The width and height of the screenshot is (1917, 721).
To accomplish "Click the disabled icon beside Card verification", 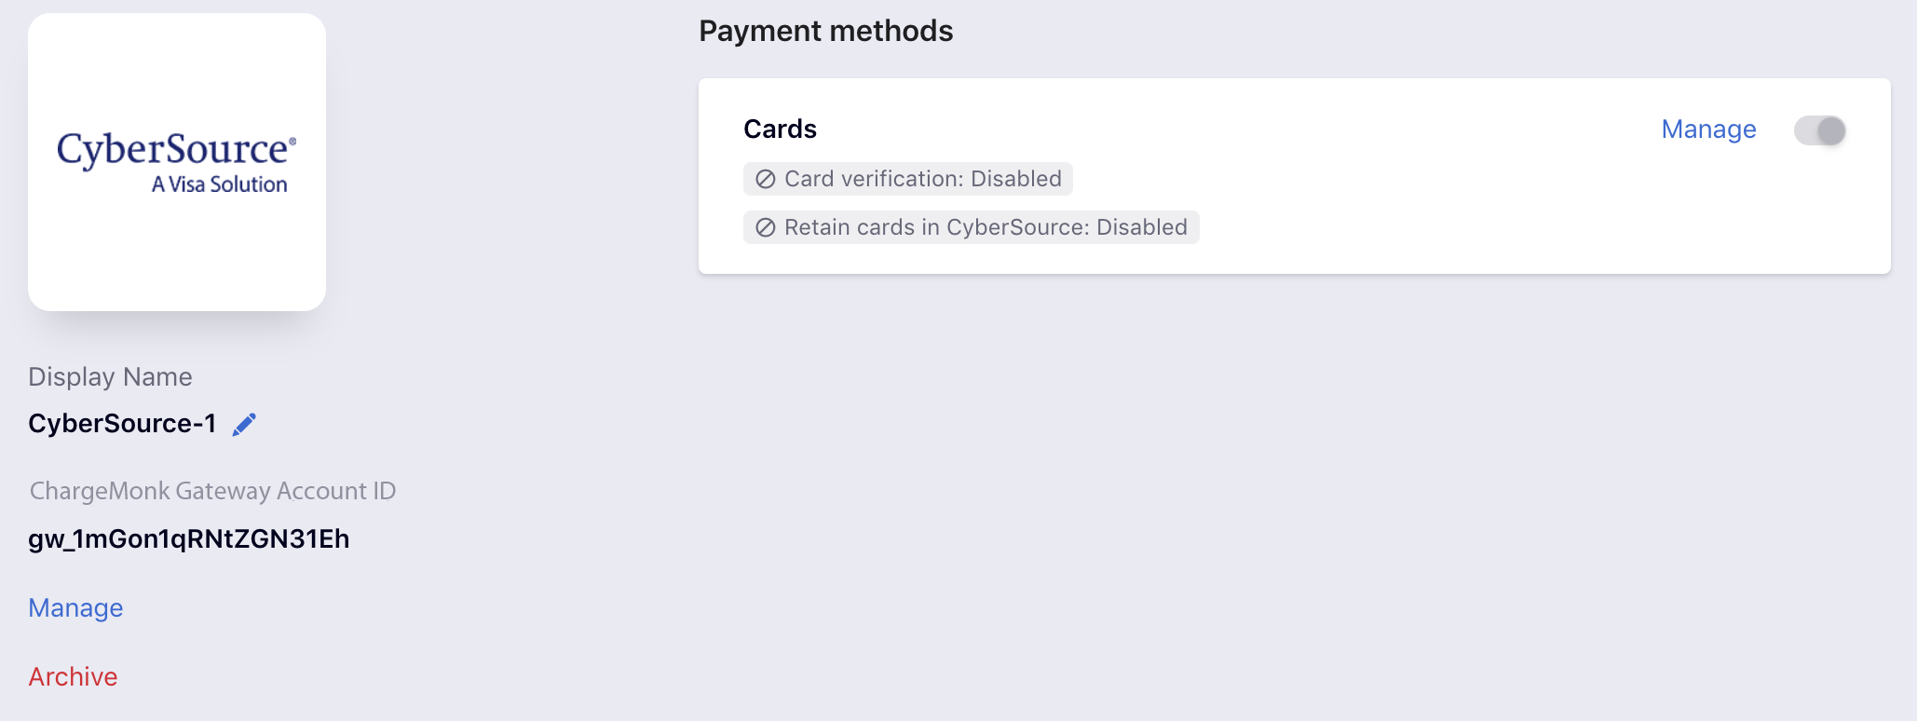I will point(766,179).
